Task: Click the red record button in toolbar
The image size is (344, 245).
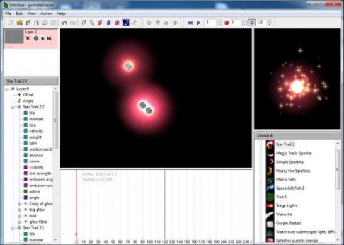Action: (226, 23)
